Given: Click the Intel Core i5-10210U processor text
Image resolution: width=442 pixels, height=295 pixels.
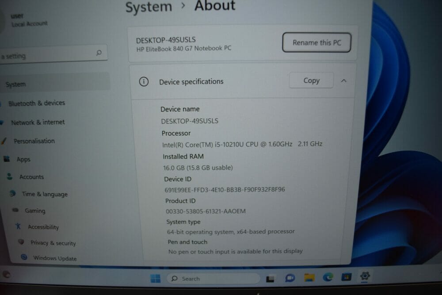Looking at the screenshot, I should click(242, 144).
